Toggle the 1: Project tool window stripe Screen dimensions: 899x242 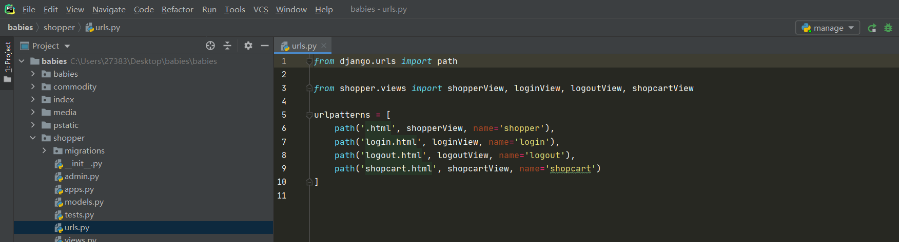click(7, 62)
